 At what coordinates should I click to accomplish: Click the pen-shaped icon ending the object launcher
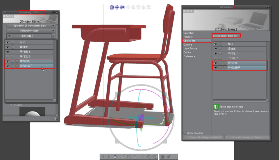(175, 157)
